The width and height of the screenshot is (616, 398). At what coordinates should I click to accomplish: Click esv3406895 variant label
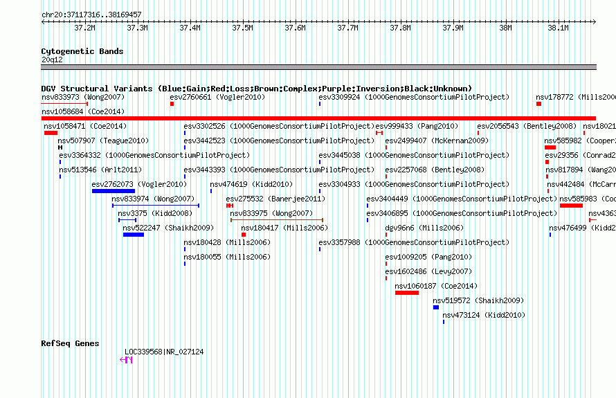click(x=462, y=213)
